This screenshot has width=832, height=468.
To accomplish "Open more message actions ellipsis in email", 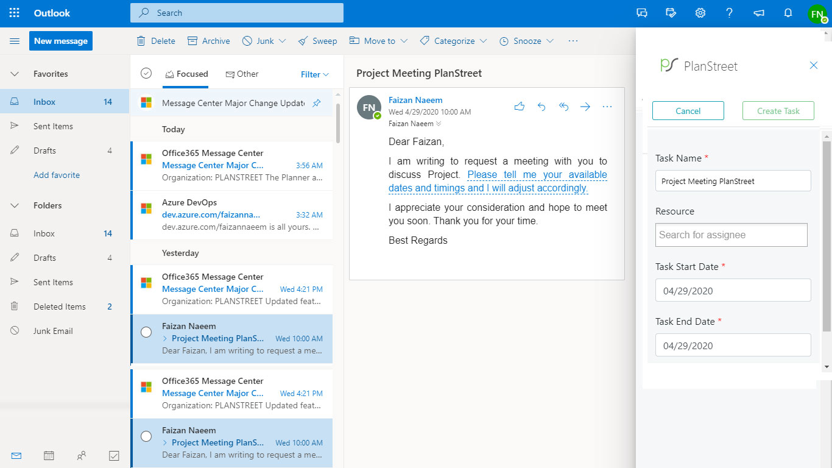I will pos(607,107).
